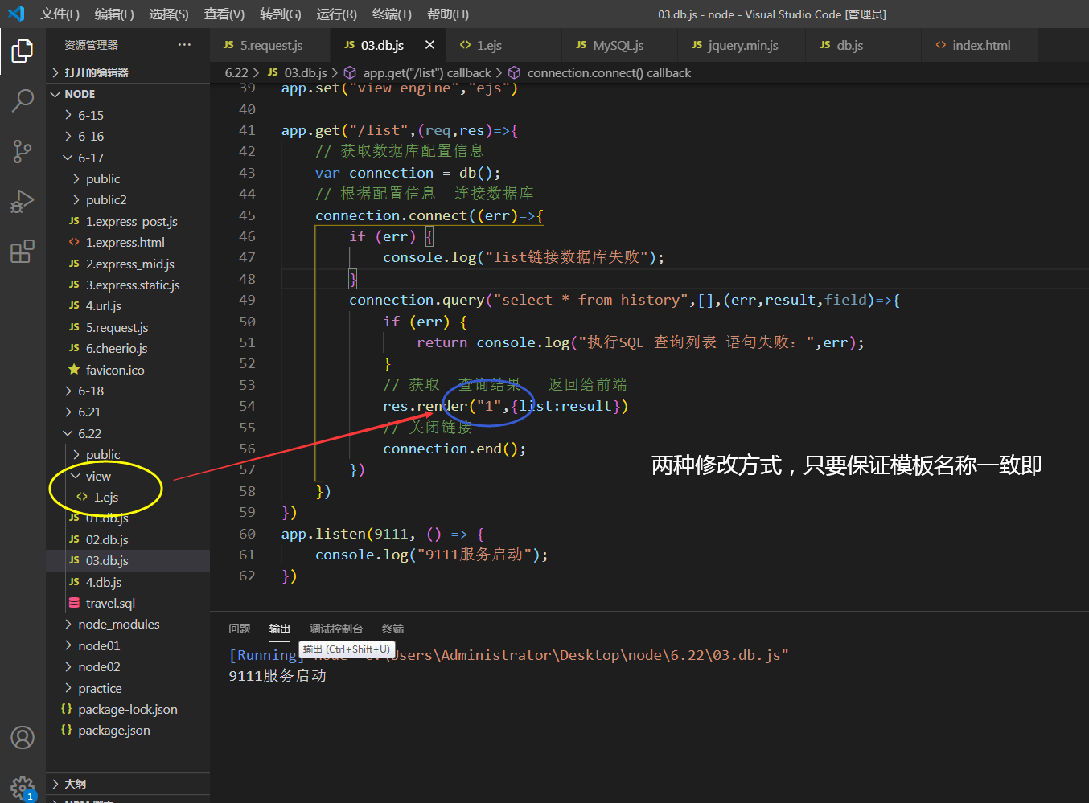Switch to the 终端 panel tab
Screen dimensions: 1089x803
coord(392,629)
